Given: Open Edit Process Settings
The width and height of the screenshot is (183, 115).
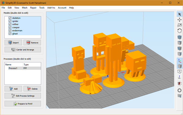Looking at the screenshot, I should [23, 96].
